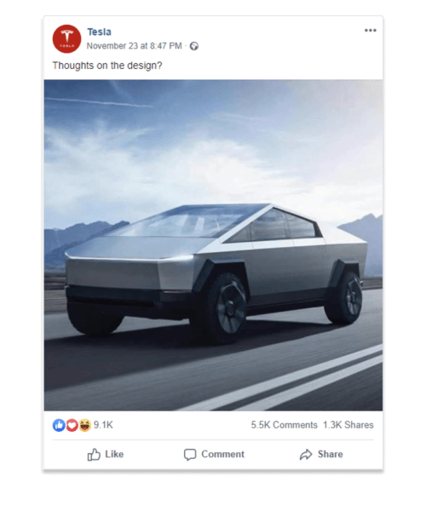Open the 1.3K Shares link
The height and width of the screenshot is (511, 426).
coord(348,425)
